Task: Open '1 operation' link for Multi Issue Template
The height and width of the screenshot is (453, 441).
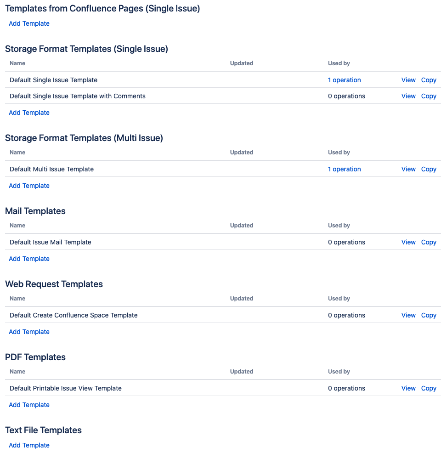Action: point(344,169)
